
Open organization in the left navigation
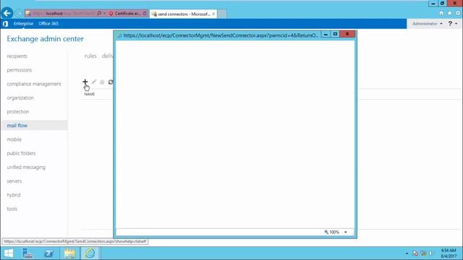pos(20,97)
